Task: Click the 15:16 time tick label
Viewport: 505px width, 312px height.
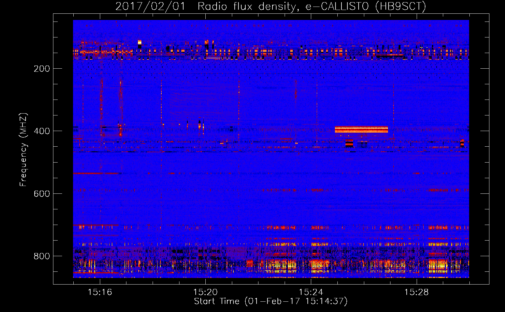Action: (x=100, y=292)
